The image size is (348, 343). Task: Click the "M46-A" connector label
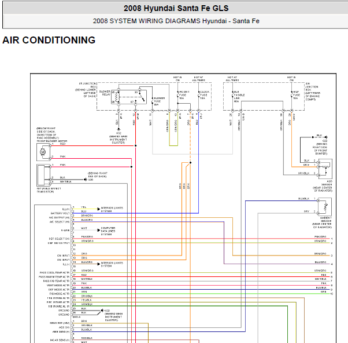[x=77, y=317]
